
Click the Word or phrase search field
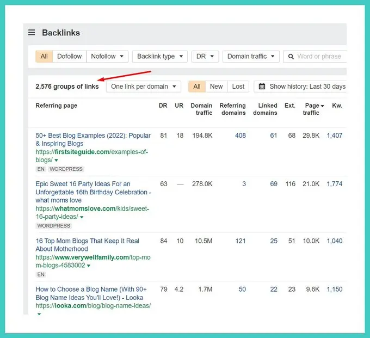point(320,56)
